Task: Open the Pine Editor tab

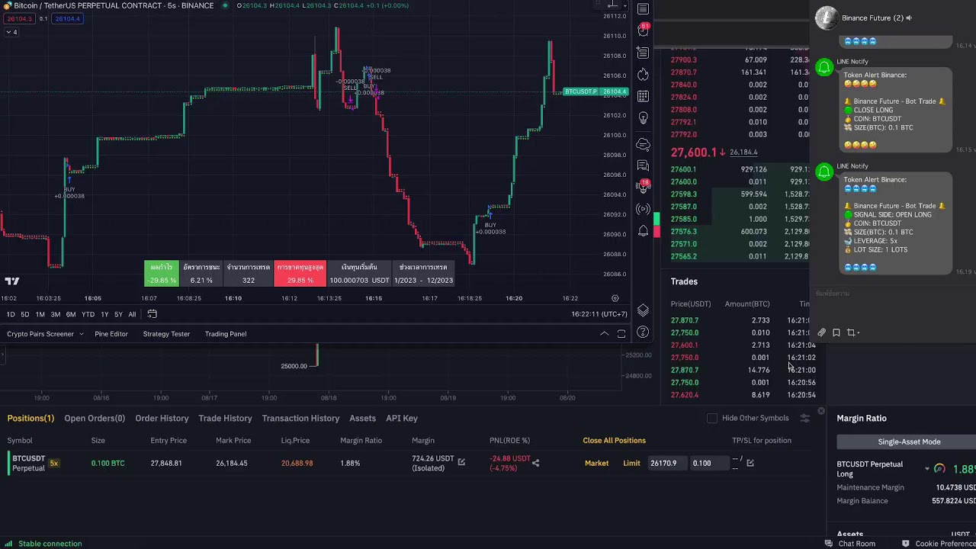Action: 111,334
